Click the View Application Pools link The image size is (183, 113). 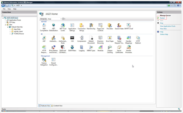click(x=168, y=26)
